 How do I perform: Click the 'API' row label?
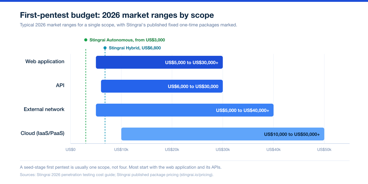coord(60,85)
